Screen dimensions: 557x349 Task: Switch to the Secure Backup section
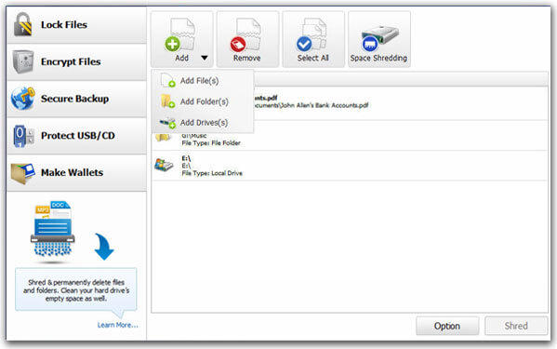pos(77,99)
